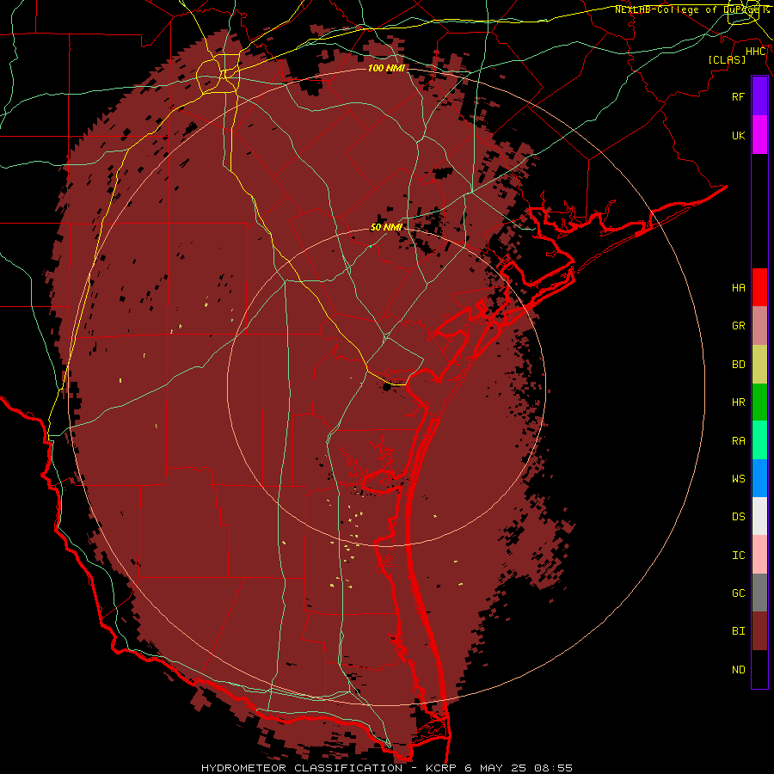Click the 08:55 timestamp
The height and width of the screenshot is (774, 774).
552,768
